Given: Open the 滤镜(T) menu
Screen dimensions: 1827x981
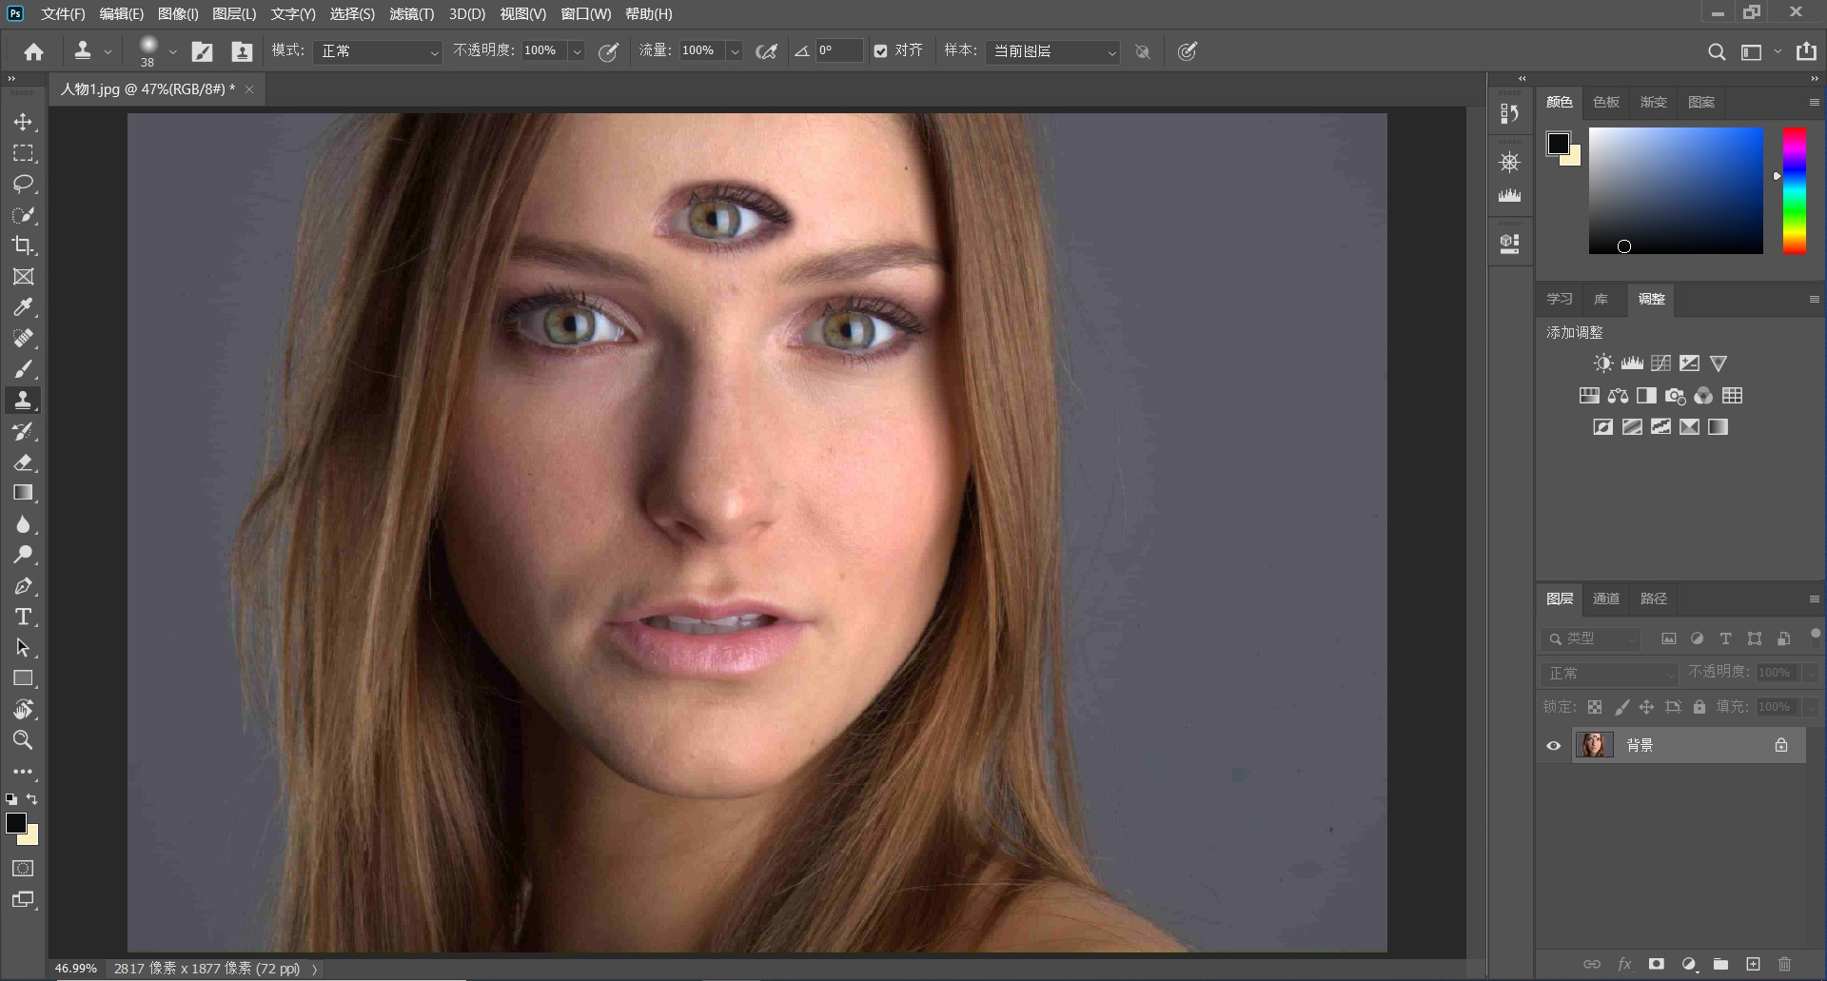Looking at the screenshot, I should pos(412,13).
